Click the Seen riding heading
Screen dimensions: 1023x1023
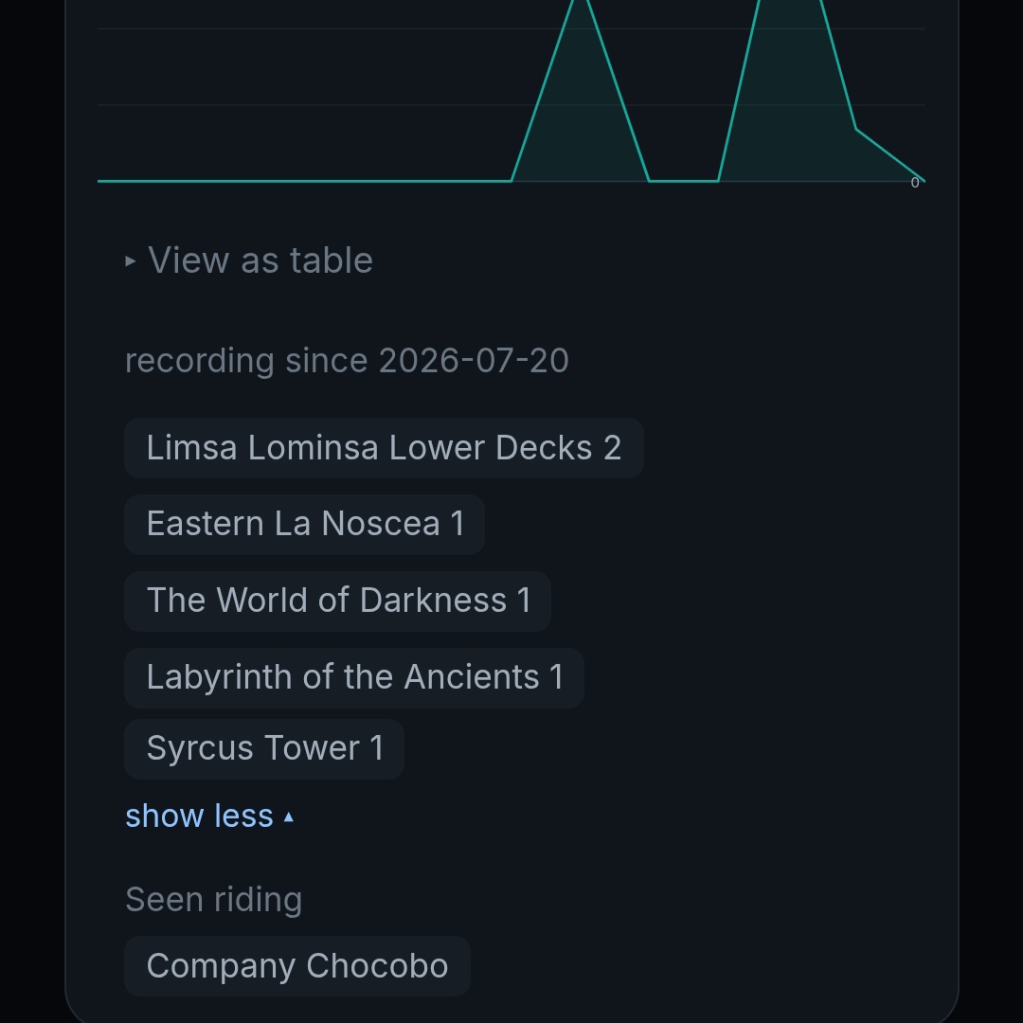click(213, 900)
